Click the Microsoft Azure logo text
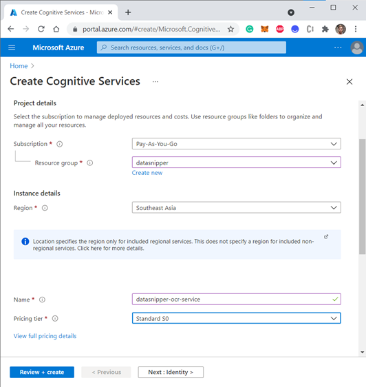The height and width of the screenshot is (387, 366). 58,48
